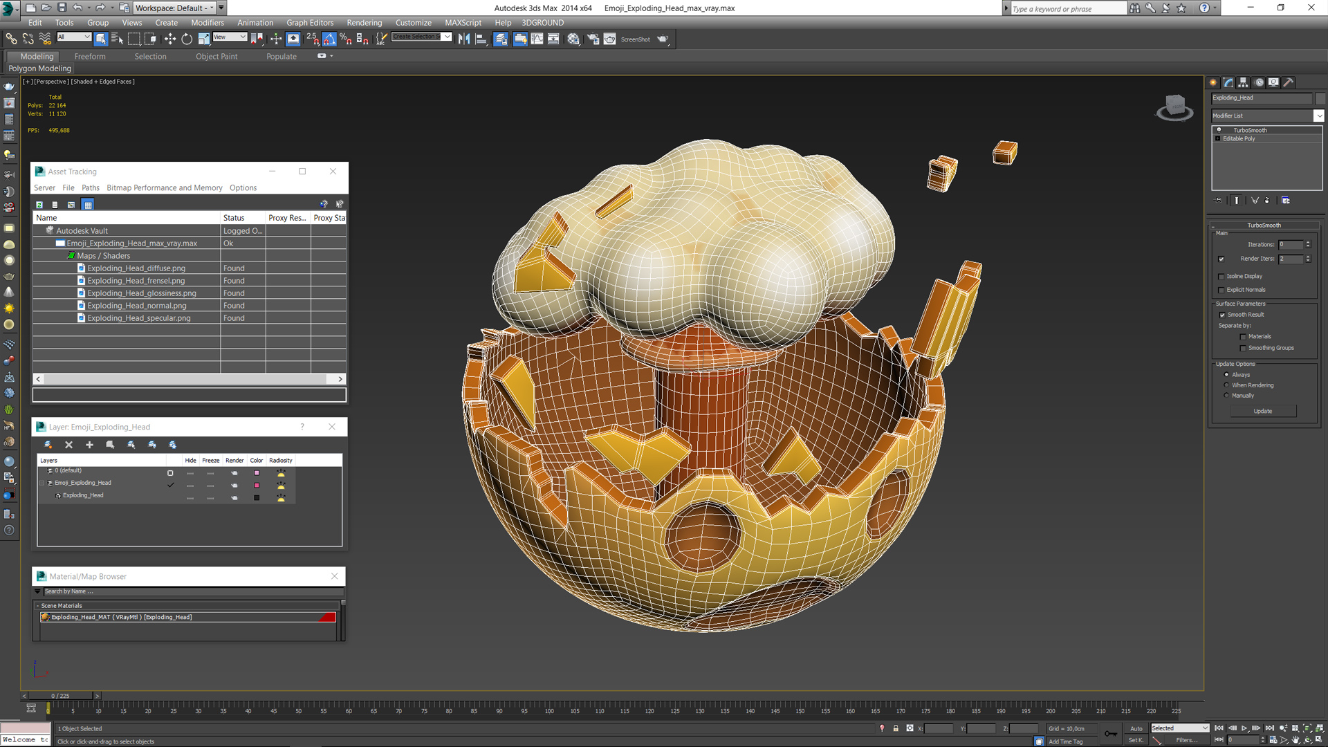
Task: Open the reference coordinate View dropdown
Action: [230, 37]
